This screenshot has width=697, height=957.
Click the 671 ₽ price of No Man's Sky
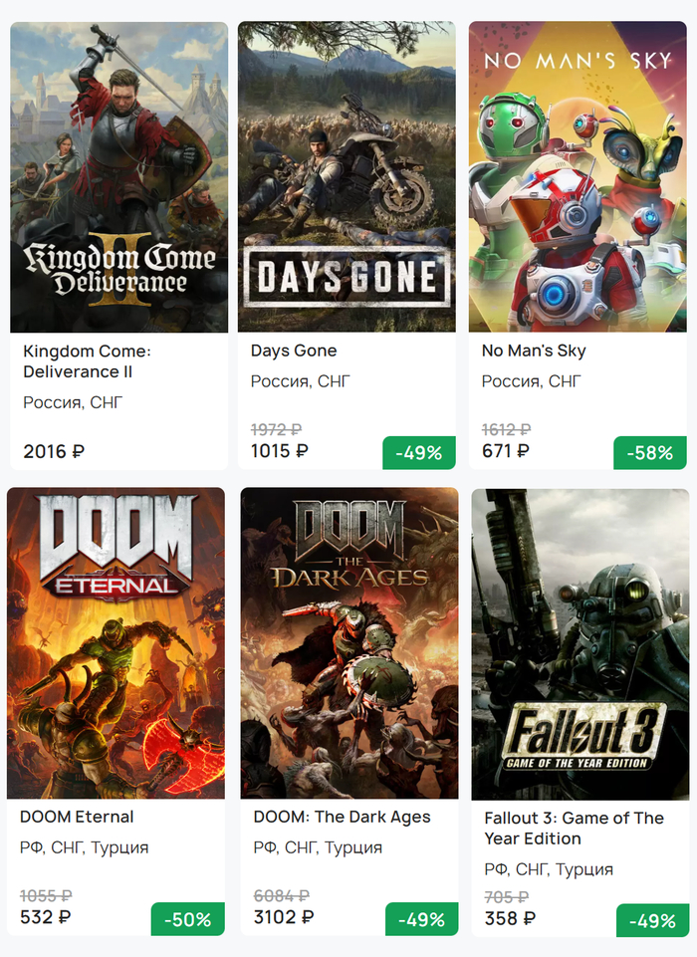pos(506,451)
